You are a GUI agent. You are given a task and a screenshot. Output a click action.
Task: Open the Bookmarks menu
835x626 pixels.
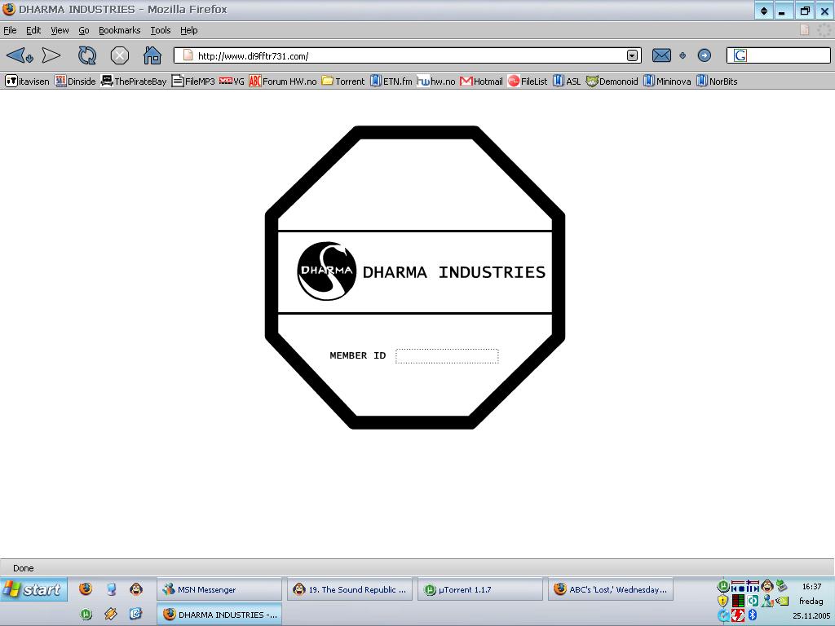click(119, 30)
